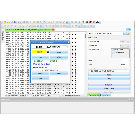135x135 pixels.
Task: Click the sigma checksum icon
Action: click(94, 22)
